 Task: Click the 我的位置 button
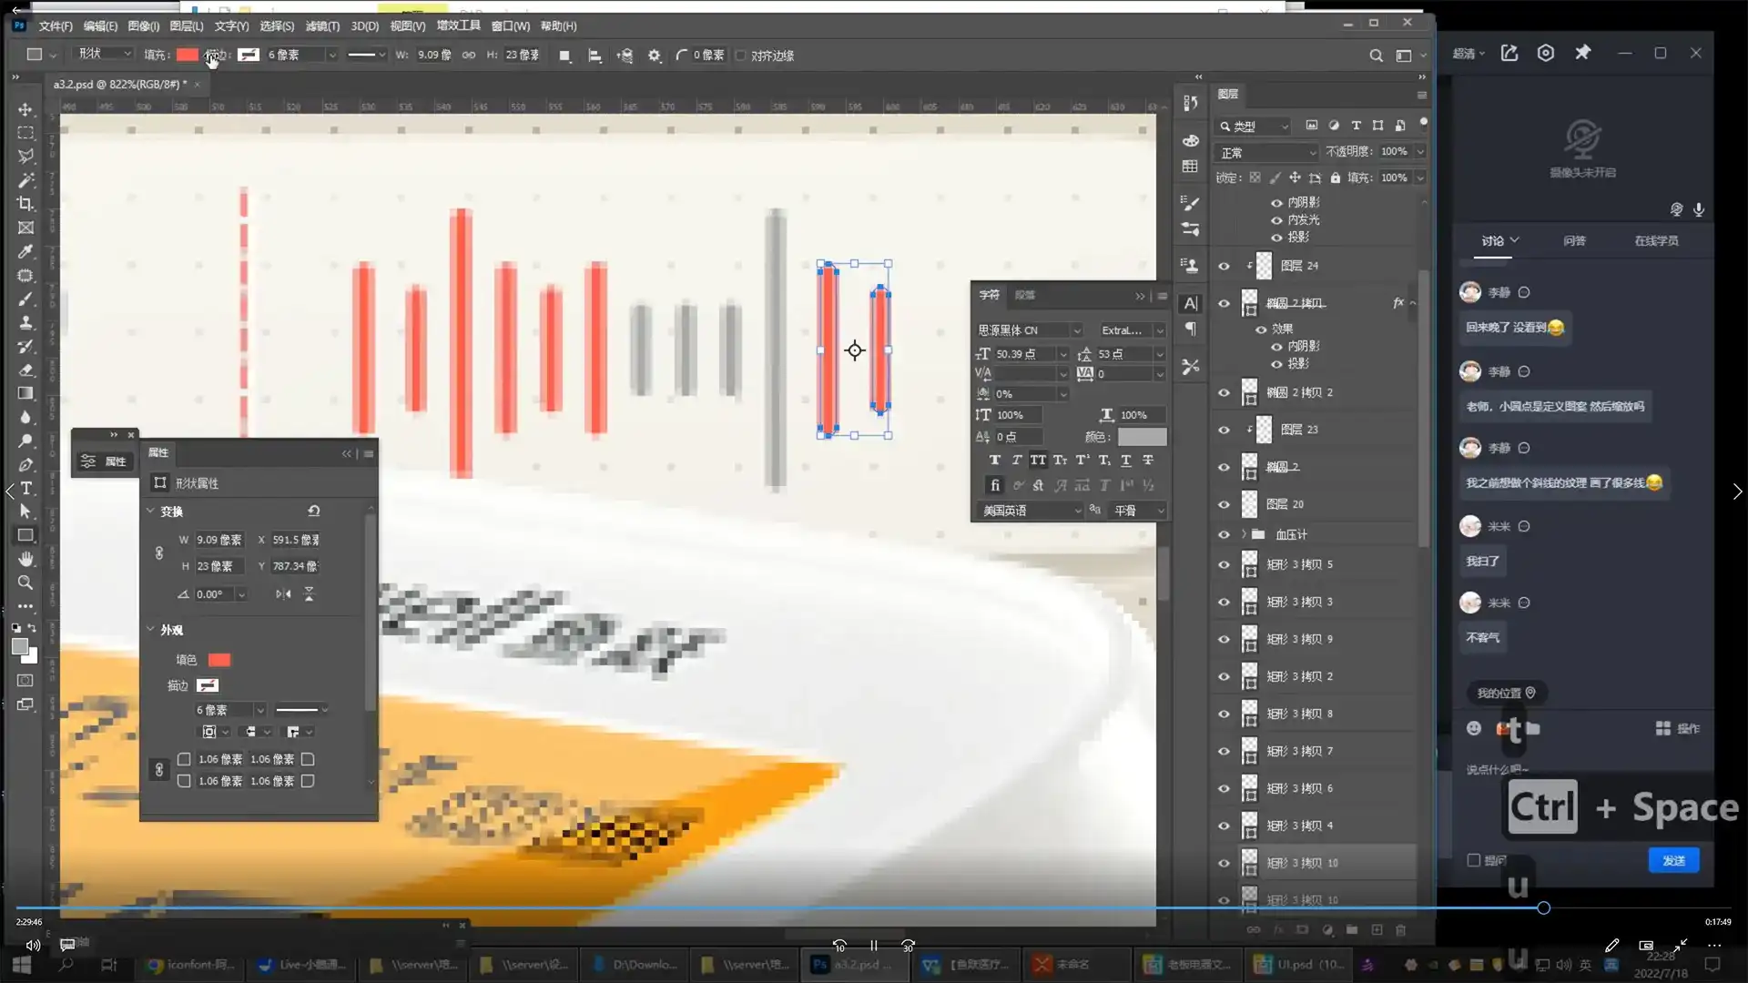[1506, 693]
